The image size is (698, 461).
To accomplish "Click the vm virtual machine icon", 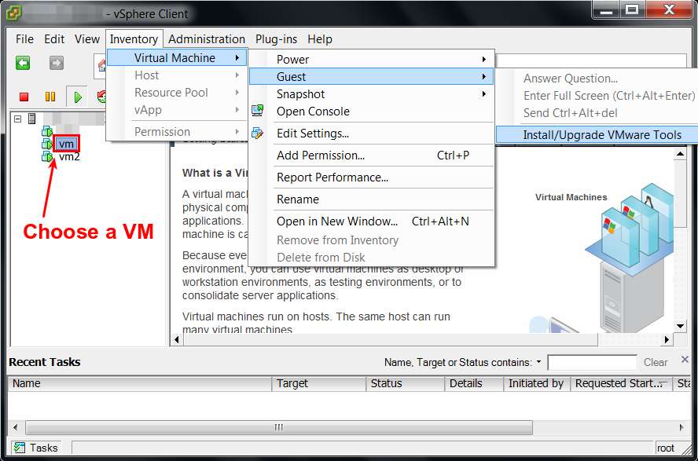I will coord(47,143).
